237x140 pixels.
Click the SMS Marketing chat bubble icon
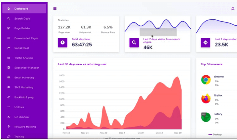click(9, 87)
